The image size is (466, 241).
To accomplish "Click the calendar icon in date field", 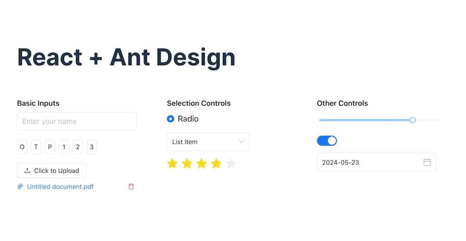I will tap(427, 162).
